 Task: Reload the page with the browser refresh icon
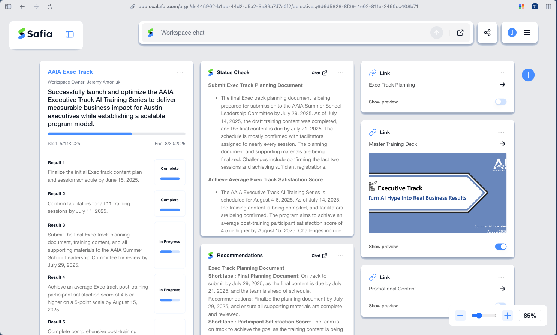tap(50, 7)
